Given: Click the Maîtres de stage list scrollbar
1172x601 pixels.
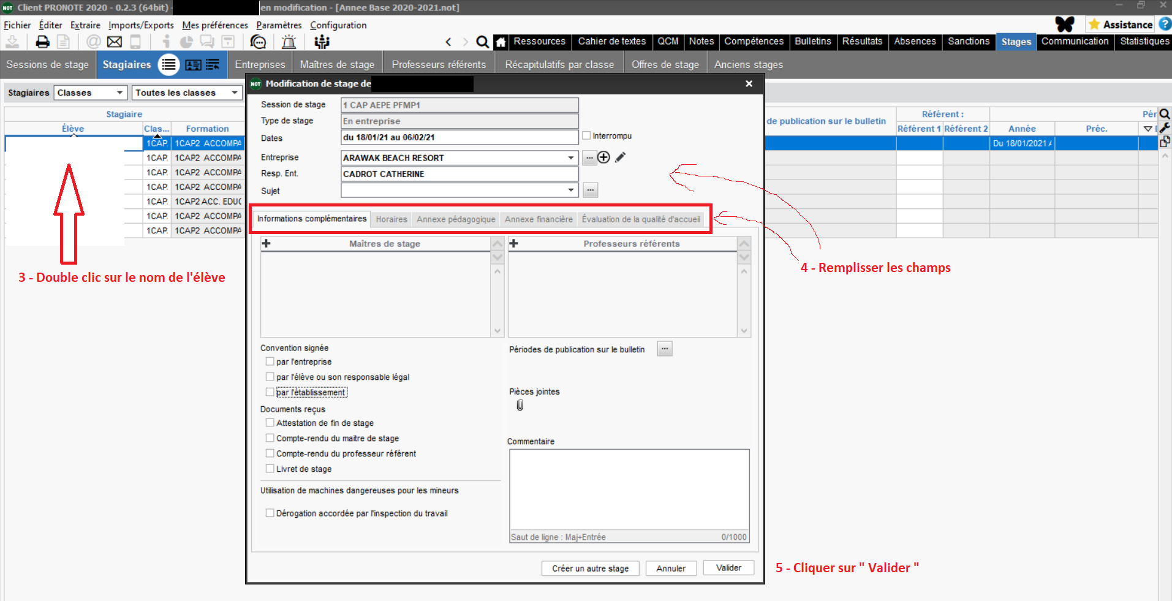Looking at the screenshot, I should pyautogui.click(x=497, y=300).
